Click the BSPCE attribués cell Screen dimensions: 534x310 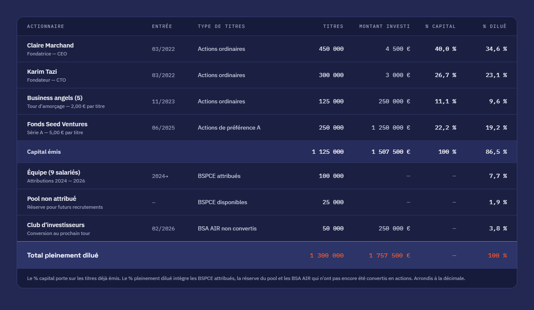point(219,176)
